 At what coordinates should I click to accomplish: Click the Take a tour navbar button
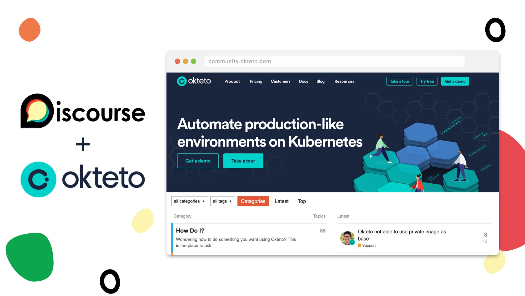pyautogui.click(x=399, y=81)
